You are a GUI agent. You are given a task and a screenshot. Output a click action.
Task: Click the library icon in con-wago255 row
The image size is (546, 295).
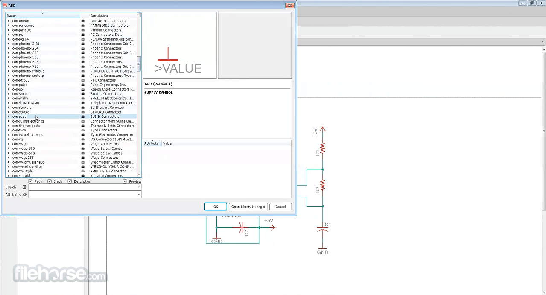[83, 158]
